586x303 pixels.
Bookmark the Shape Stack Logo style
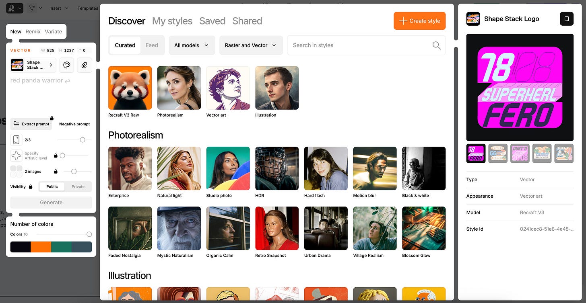567,19
